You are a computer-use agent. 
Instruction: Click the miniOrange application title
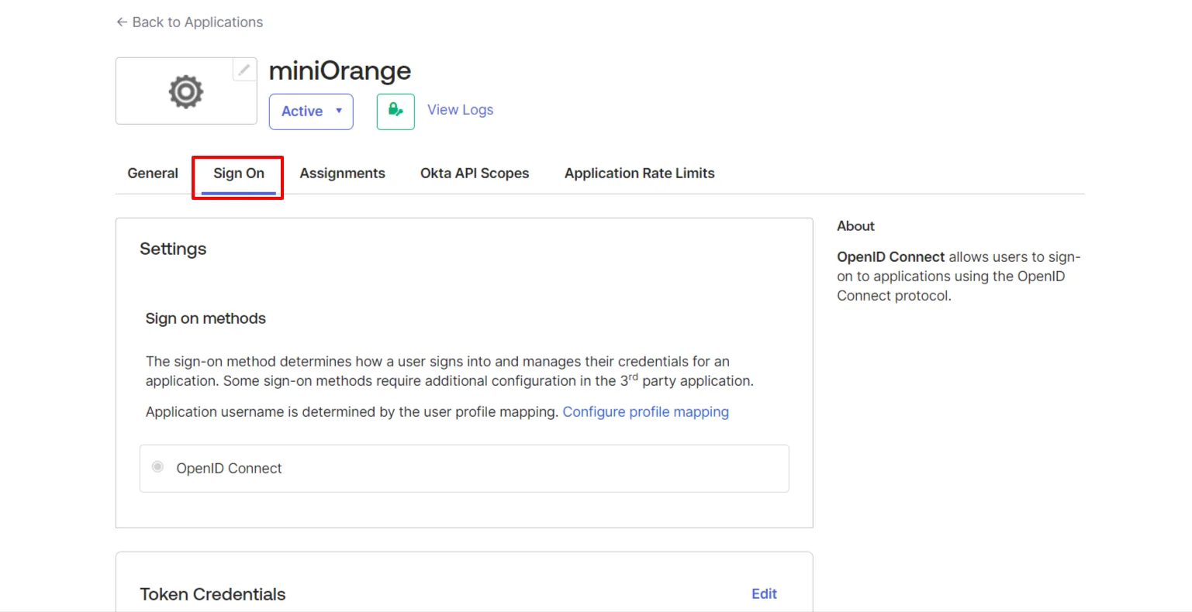pyautogui.click(x=340, y=70)
